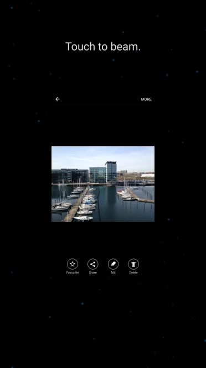Go back with the left arrow
Image resolution: width=206 pixels, height=368 pixels.
(x=58, y=99)
